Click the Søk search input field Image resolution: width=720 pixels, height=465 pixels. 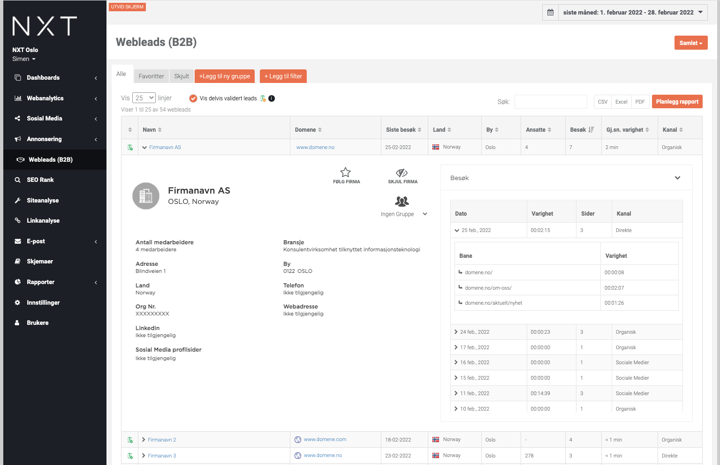551,102
